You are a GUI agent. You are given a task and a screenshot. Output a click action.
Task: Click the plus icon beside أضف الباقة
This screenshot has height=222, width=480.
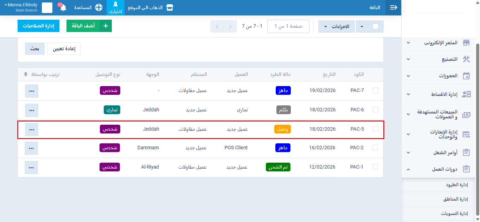point(105,26)
